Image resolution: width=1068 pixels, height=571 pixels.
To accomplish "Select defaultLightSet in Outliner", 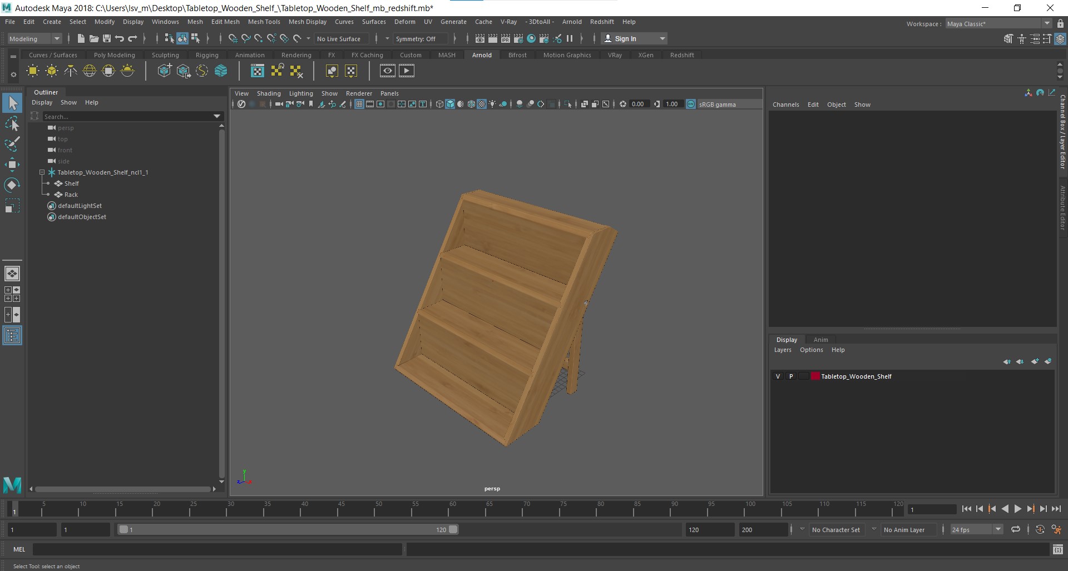I will [80, 206].
